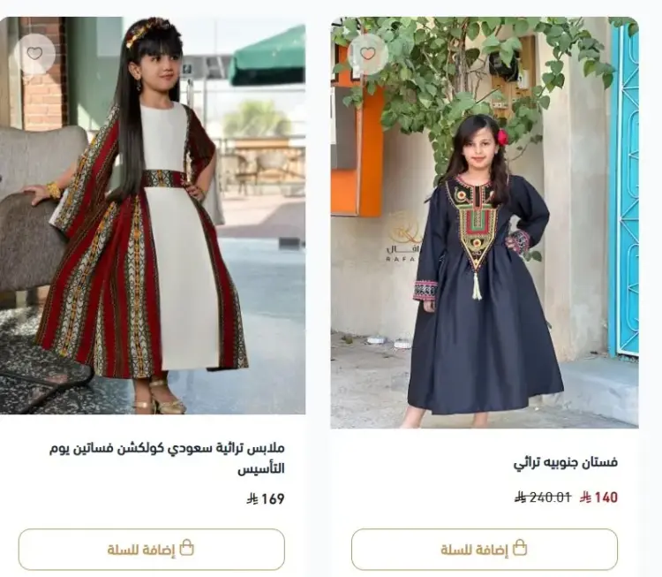Image resolution: width=662 pixels, height=577 pixels.
Task: Open the red and white dress photo
Action: 153,216
